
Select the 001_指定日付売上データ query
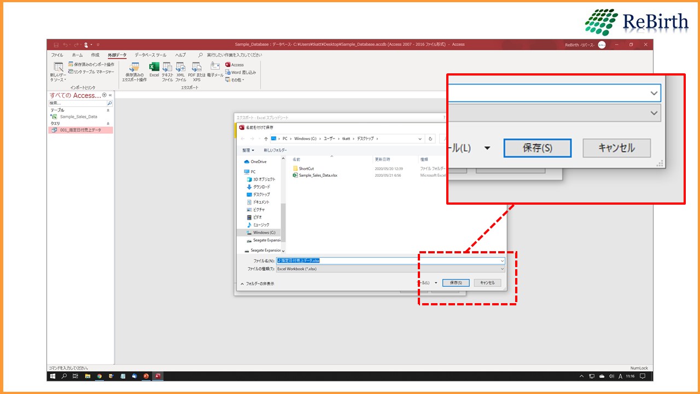coord(80,130)
